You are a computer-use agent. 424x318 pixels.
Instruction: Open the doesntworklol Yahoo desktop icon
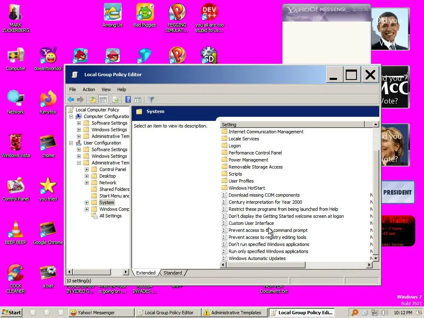pos(48,59)
